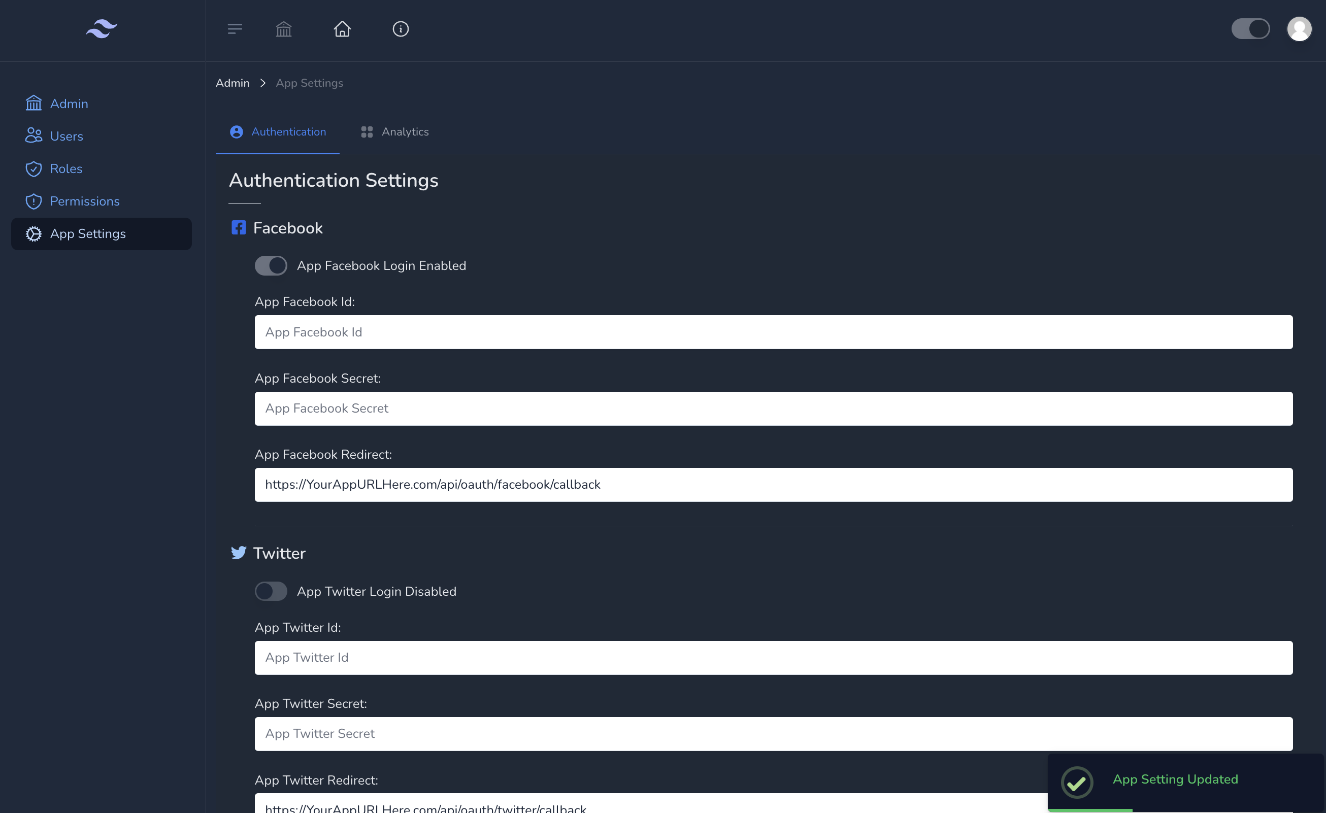1326x813 pixels.
Task: Toggle dark mode switch in header
Action: [x=1250, y=29]
